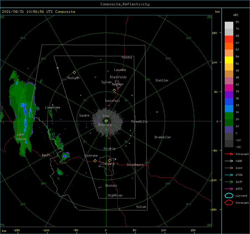Click the yellow diamond marker near Cochrane
Viewport: 250px width, 234px height.
point(95,161)
